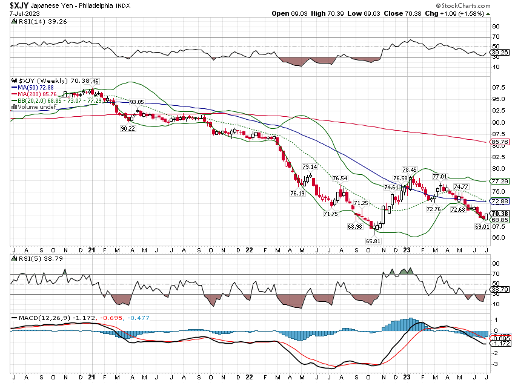Click the RSI(5) indicator panel icon
Viewport: 515px width, 383px height.
14,259
